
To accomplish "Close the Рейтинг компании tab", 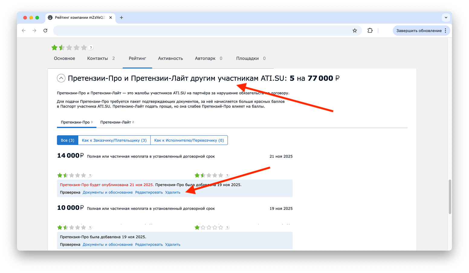I will (111, 18).
